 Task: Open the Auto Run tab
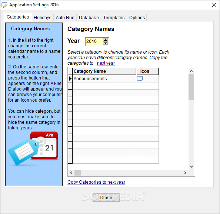tap(65, 18)
